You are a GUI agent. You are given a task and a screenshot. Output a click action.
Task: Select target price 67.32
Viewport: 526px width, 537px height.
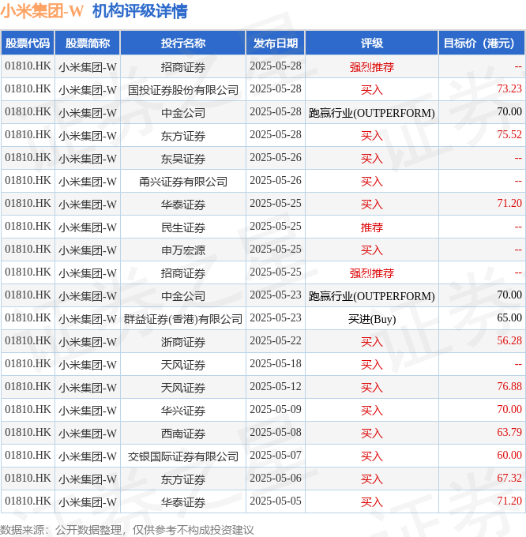click(509, 479)
